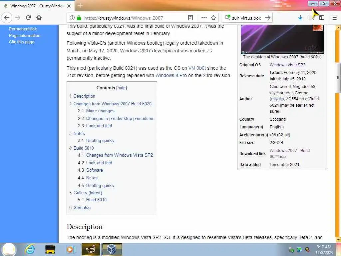Select the Scotland country value
The height and width of the screenshot is (256, 341).
[278, 119]
